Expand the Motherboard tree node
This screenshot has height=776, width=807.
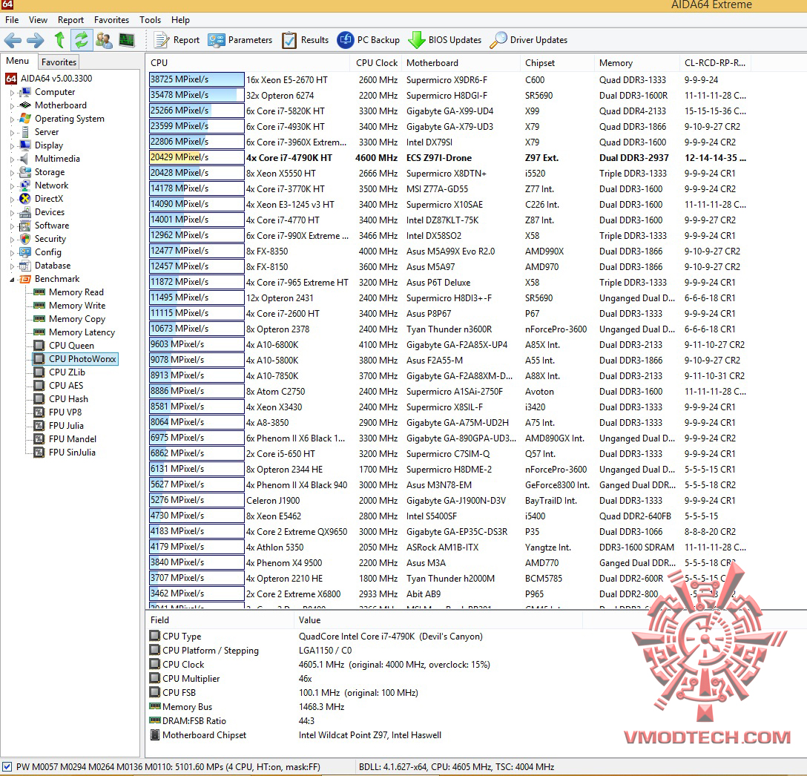click(12, 106)
